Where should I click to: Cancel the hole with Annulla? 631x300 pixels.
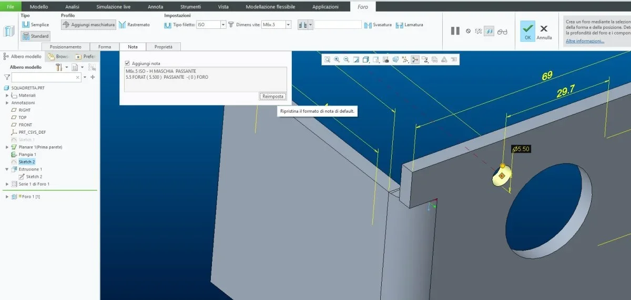(x=544, y=31)
